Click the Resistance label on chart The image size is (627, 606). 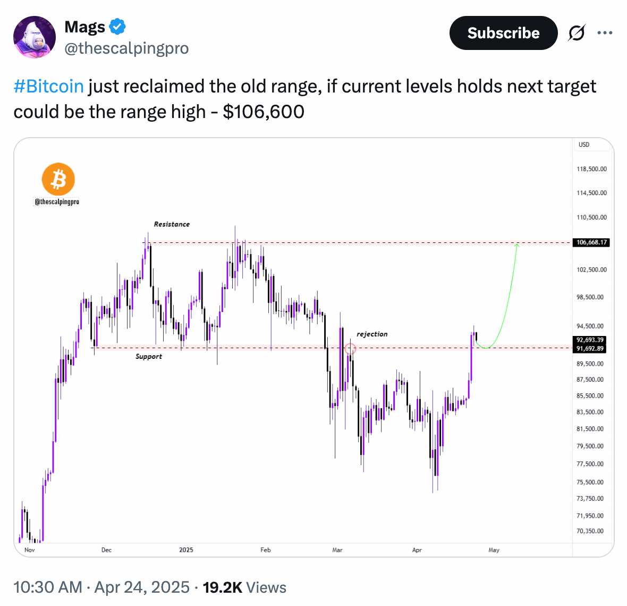172,224
